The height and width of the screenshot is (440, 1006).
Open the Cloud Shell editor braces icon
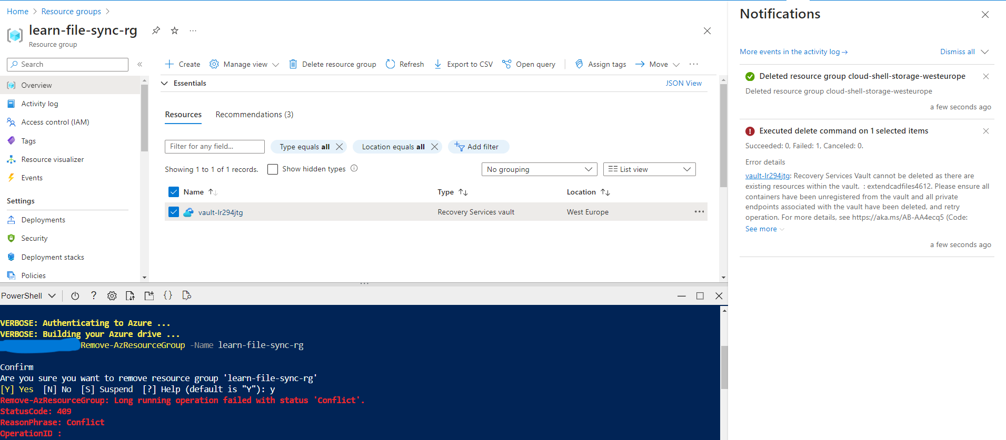point(168,295)
